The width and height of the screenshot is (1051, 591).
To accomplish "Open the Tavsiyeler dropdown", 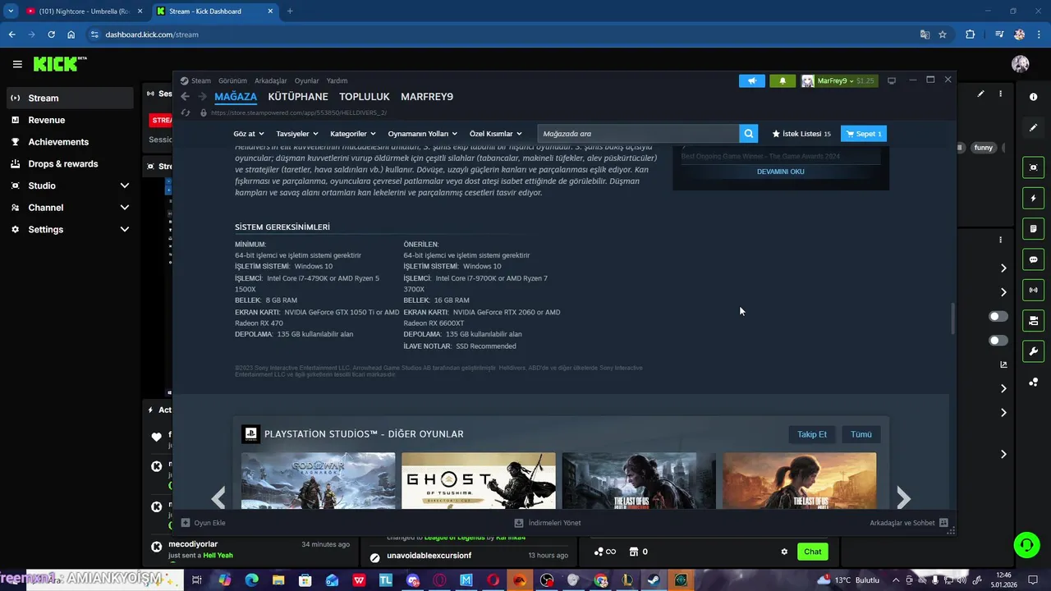I will [297, 134].
